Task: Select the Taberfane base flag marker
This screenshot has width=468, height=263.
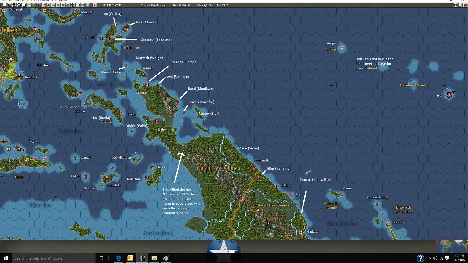Action: (x=147, y=177)
